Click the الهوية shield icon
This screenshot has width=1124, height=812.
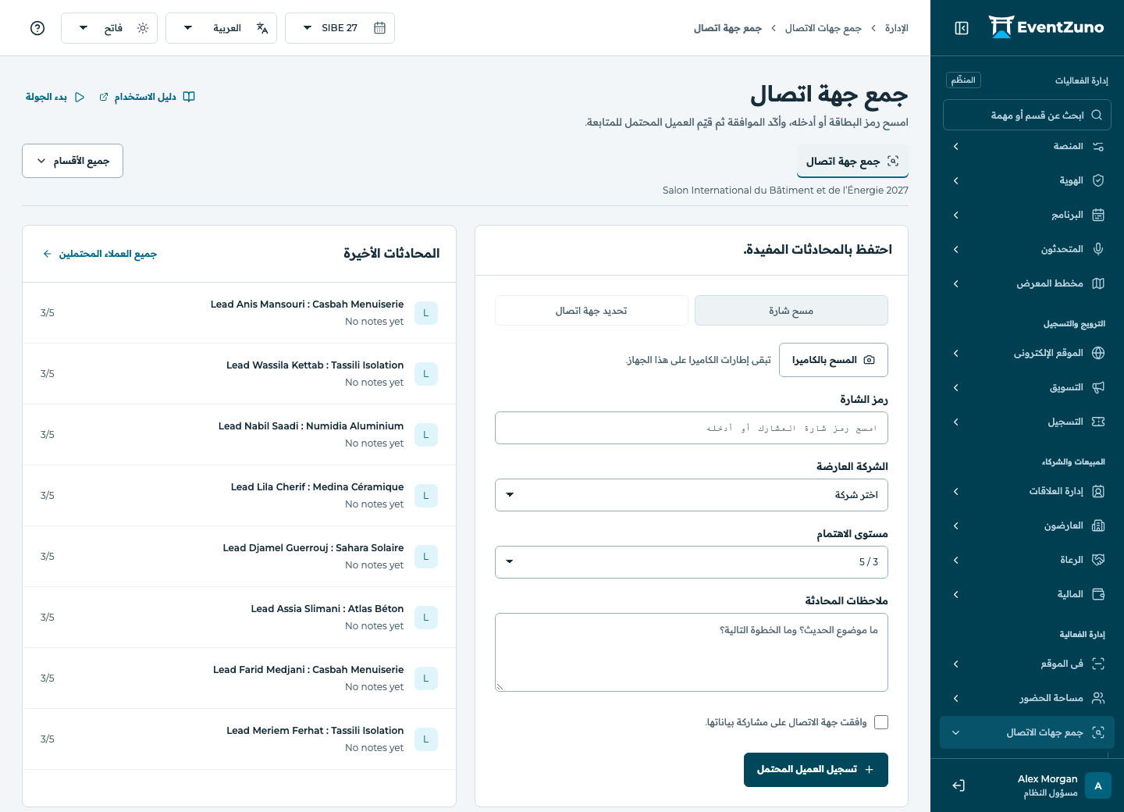click(x=1098, y=181)
